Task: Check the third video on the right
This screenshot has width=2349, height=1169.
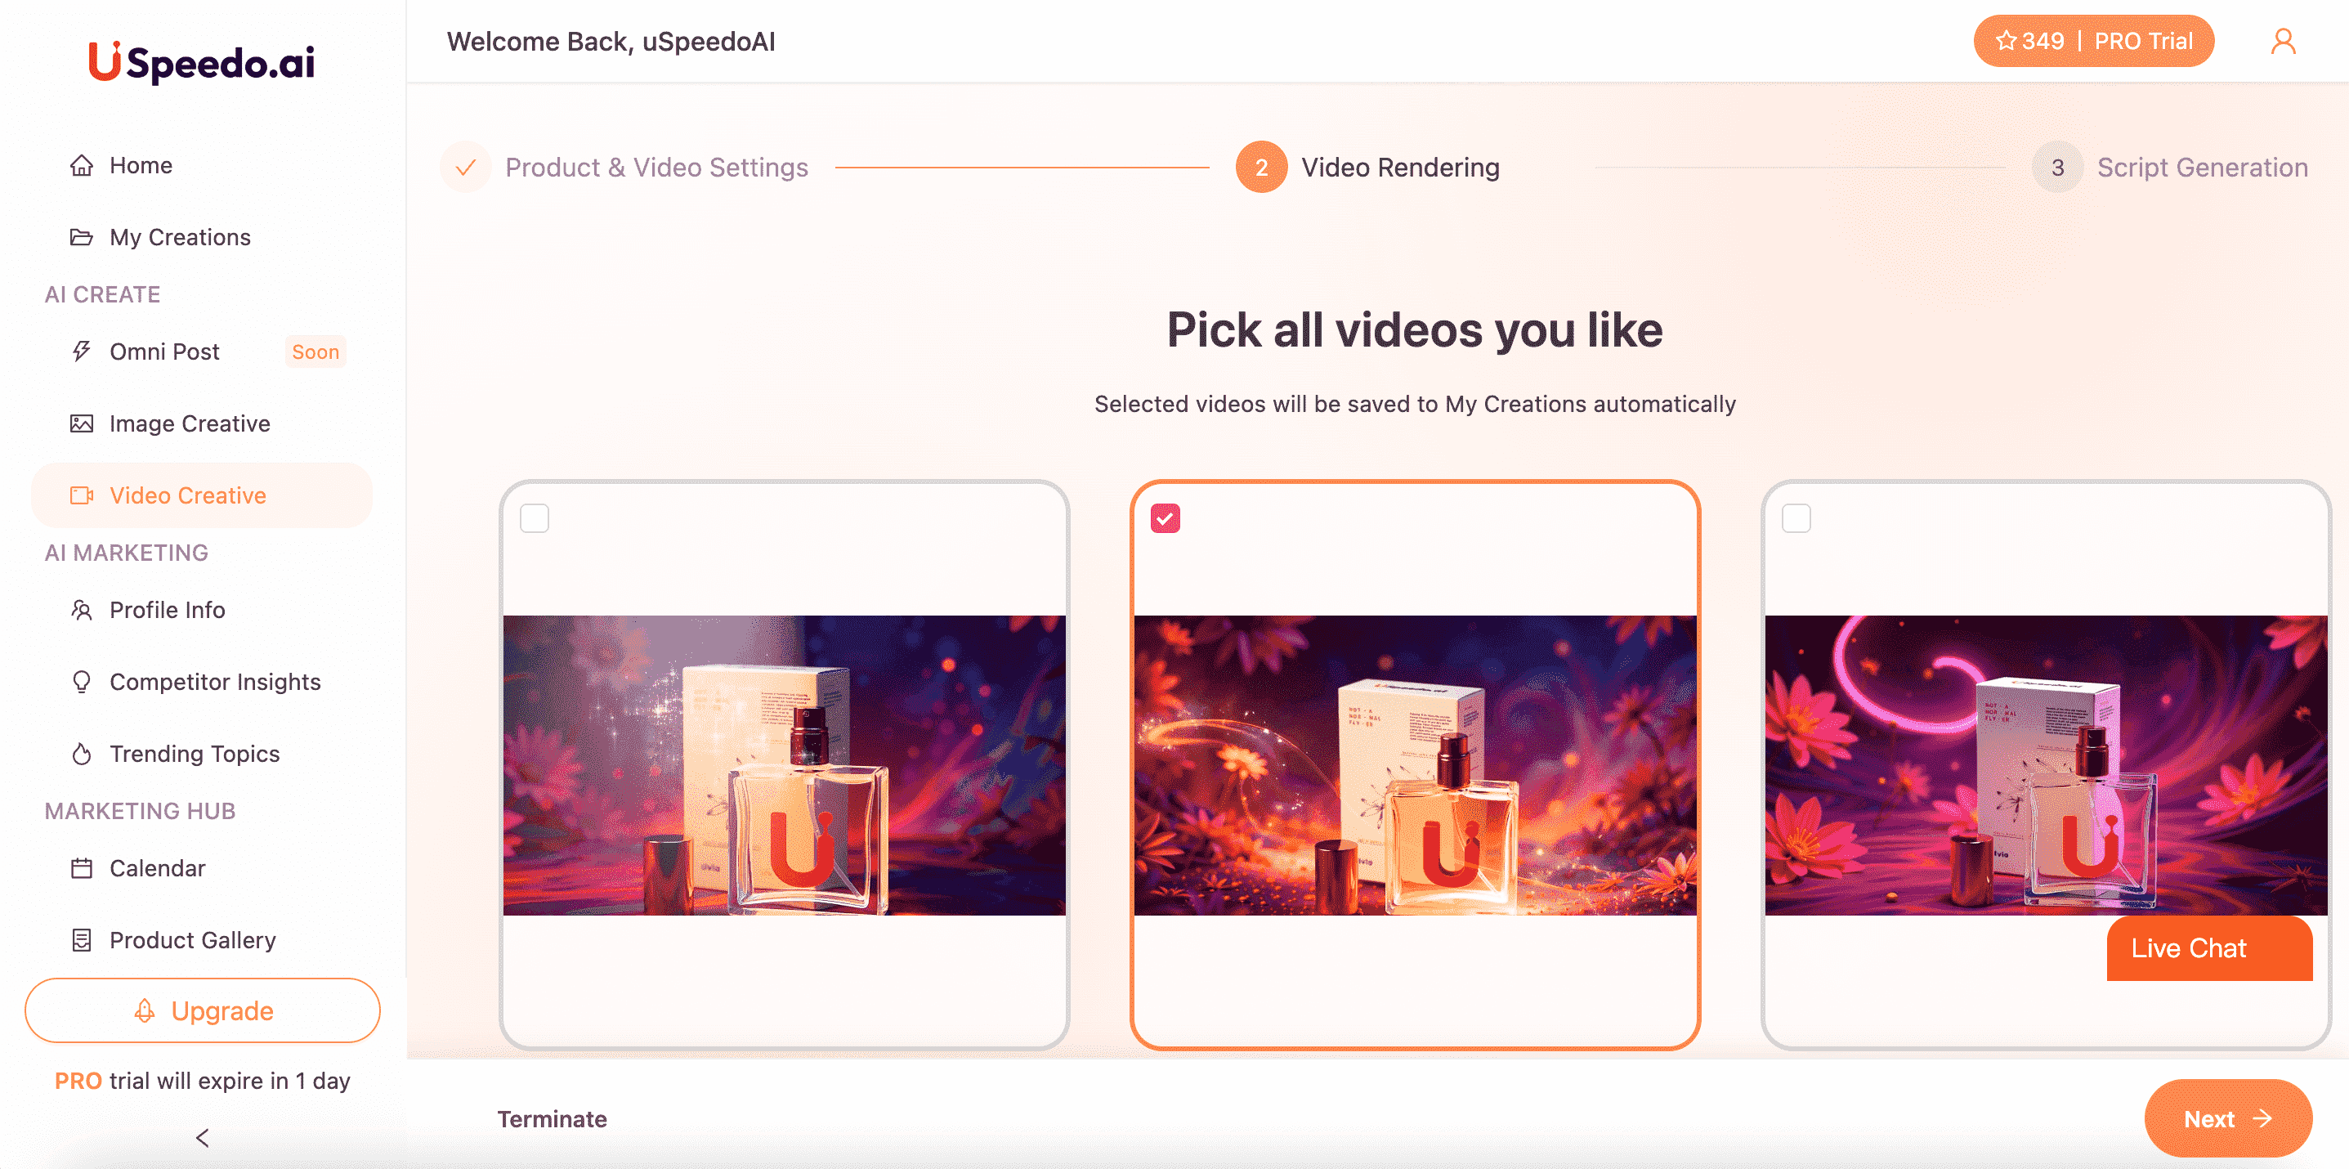Action: click(x=1796, y=518)
